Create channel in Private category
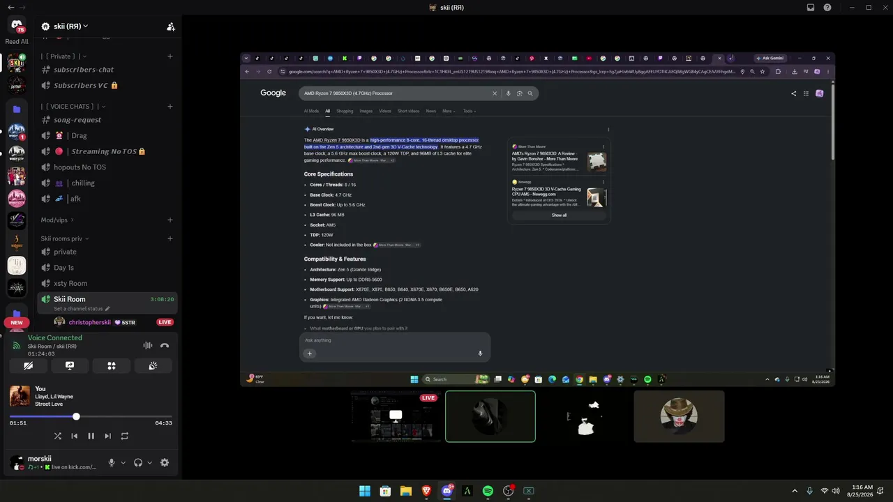893x502 pixels. coord(170,56)
